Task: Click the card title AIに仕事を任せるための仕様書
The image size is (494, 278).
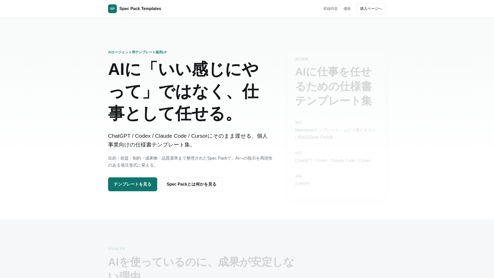Action: coord(333,86)
